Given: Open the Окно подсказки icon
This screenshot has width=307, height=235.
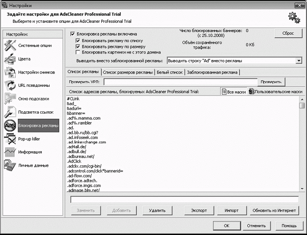Looking at the screenshot, I should click(x=11, y=99).
